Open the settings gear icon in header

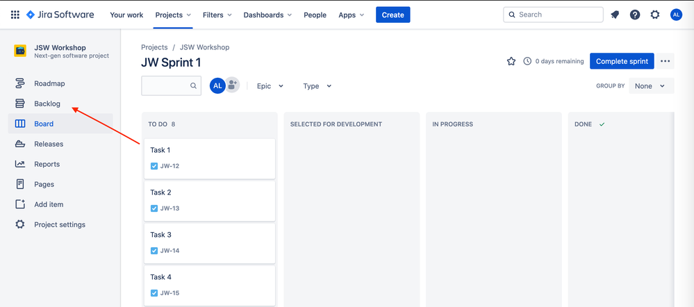click(x=655, y=15)
